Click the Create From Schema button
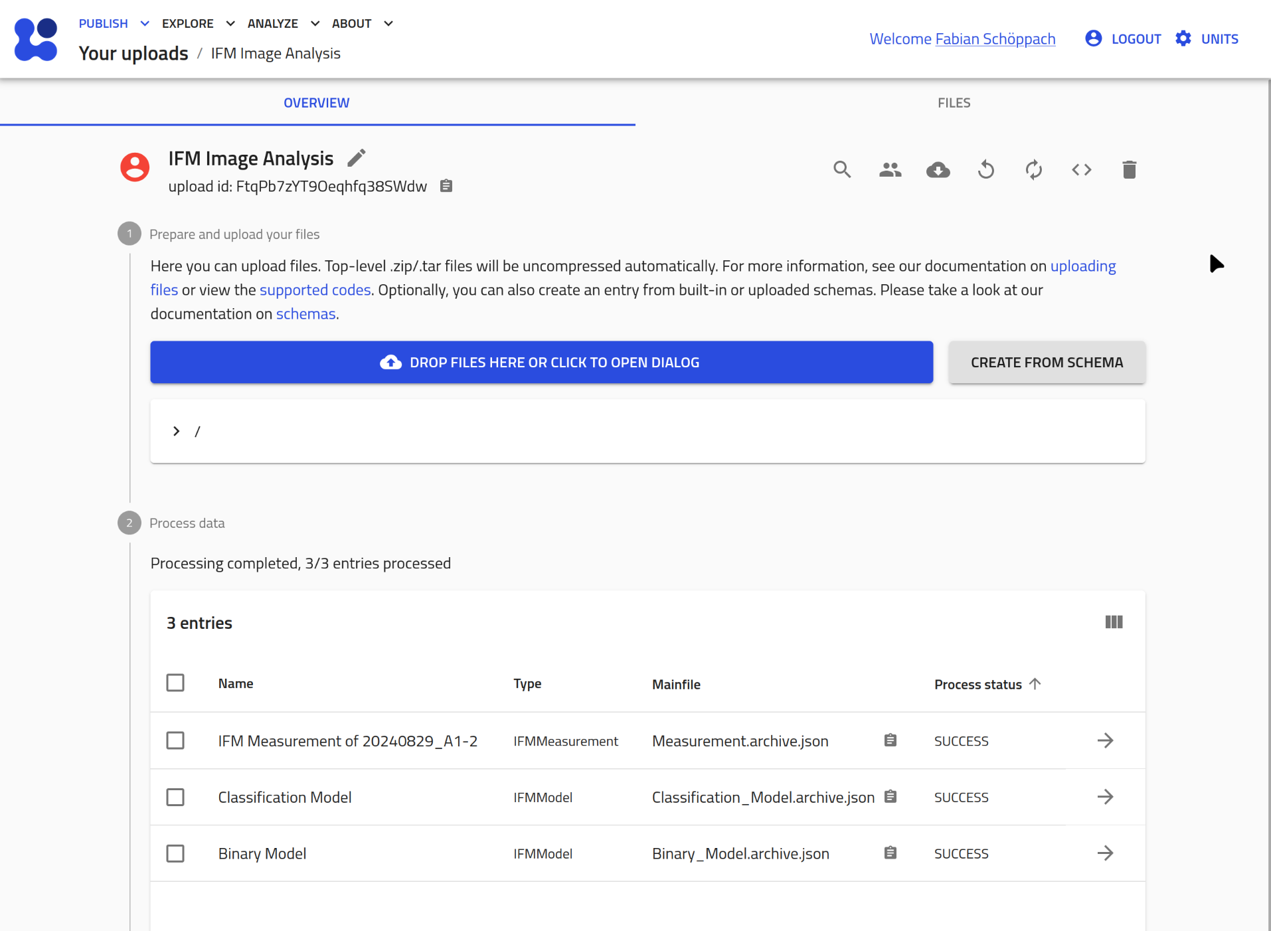 coord(1047,363)
